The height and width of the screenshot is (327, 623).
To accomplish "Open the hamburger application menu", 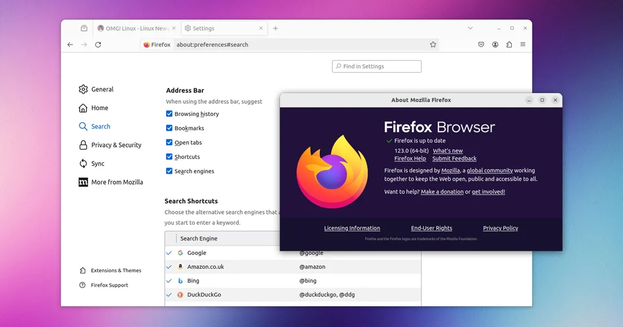I will (523, 44).
